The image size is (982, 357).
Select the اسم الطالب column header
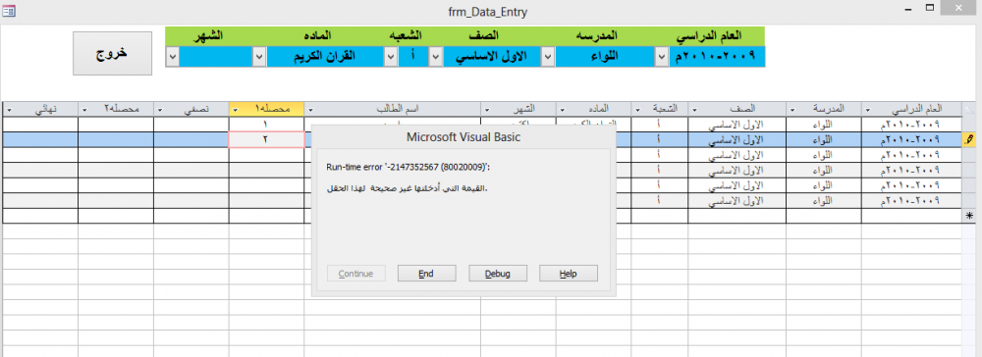[x=393, y=109]
